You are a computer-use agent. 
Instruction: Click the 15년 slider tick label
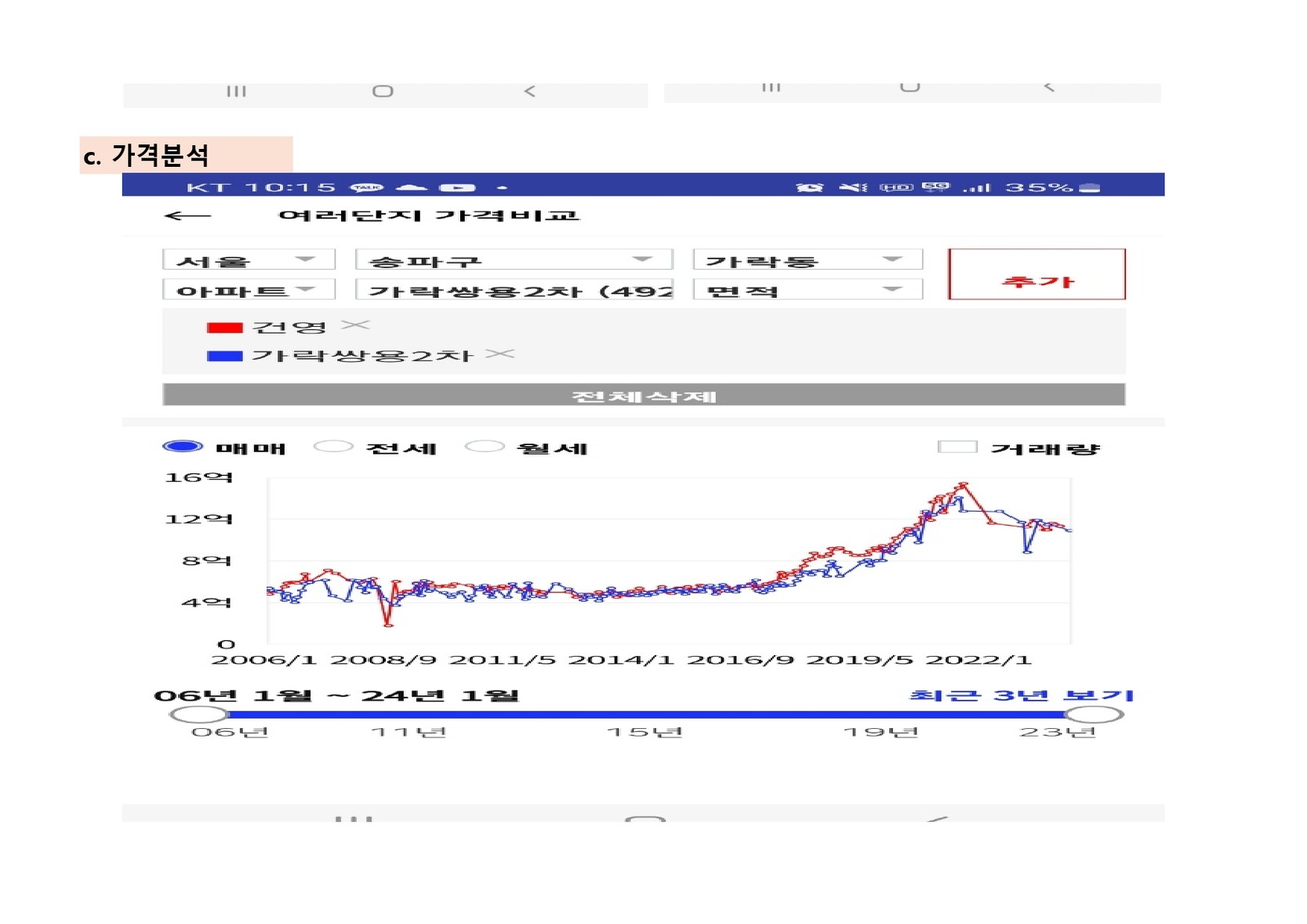click(x=644, y=732)
